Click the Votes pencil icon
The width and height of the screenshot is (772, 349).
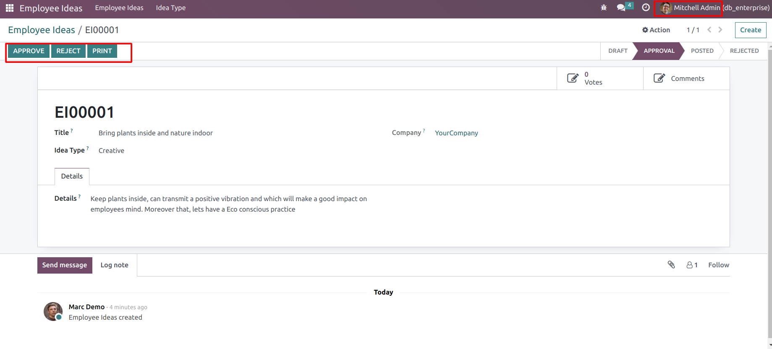[573, 78]
